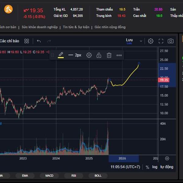Click the Trần ceiling value 20.85
Image resolution: width=183 pixels, height=183 pixels.
click(x=158, y=9)
